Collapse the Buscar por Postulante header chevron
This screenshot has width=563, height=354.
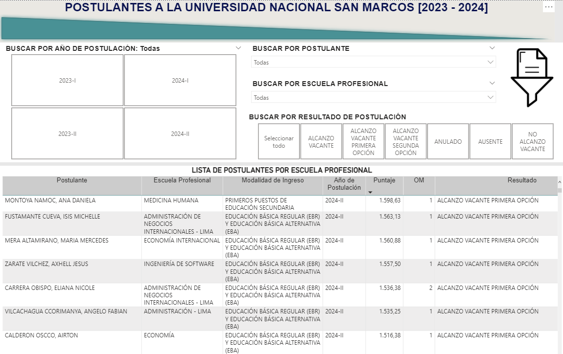[x=492, y=48]
